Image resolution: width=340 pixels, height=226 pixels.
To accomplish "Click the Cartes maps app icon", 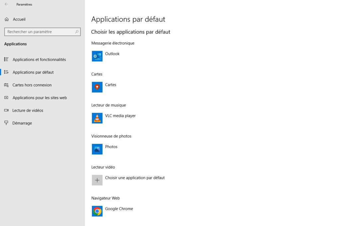I will [97, 87].
